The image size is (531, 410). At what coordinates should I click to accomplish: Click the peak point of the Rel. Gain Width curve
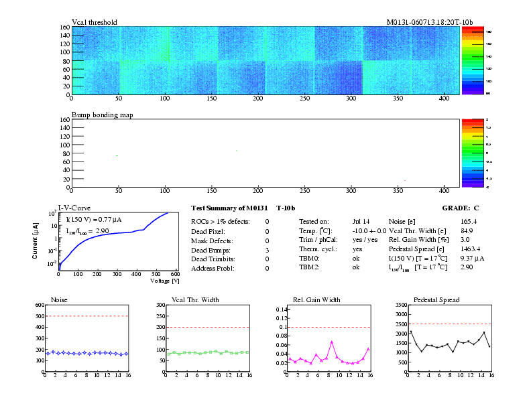click(x=332, y=342)
